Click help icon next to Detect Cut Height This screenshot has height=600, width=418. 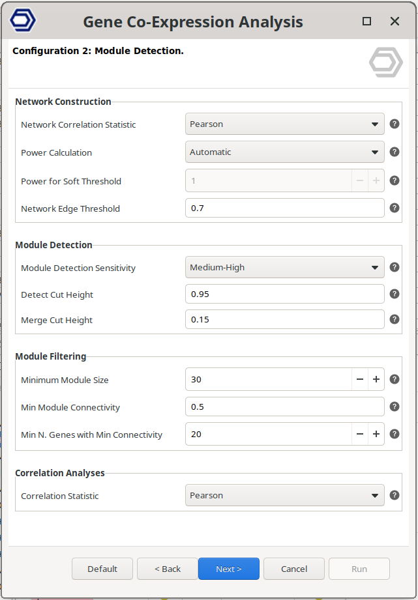pos(395,294)
